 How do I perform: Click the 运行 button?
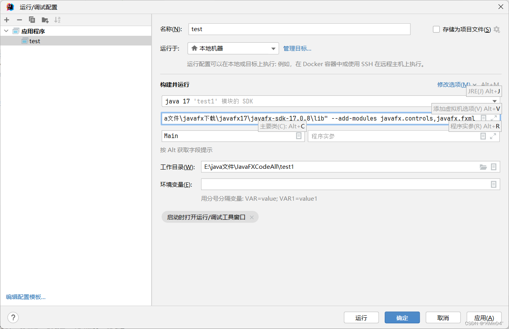click(x=361, y=317)
